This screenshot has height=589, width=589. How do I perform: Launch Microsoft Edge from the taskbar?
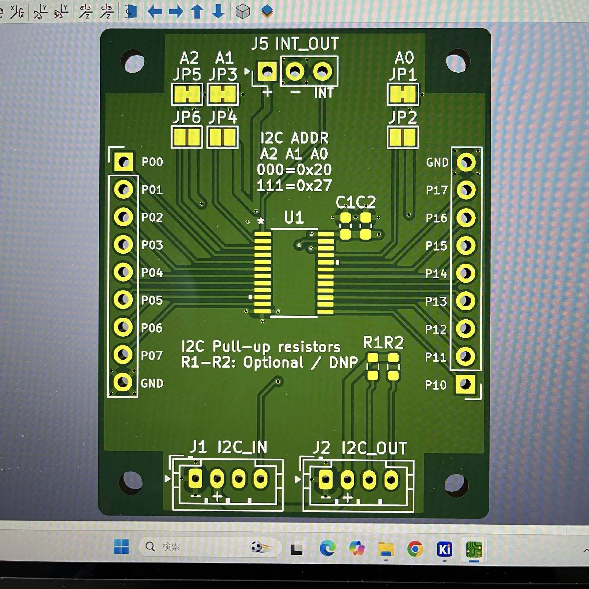coord(327,548)
